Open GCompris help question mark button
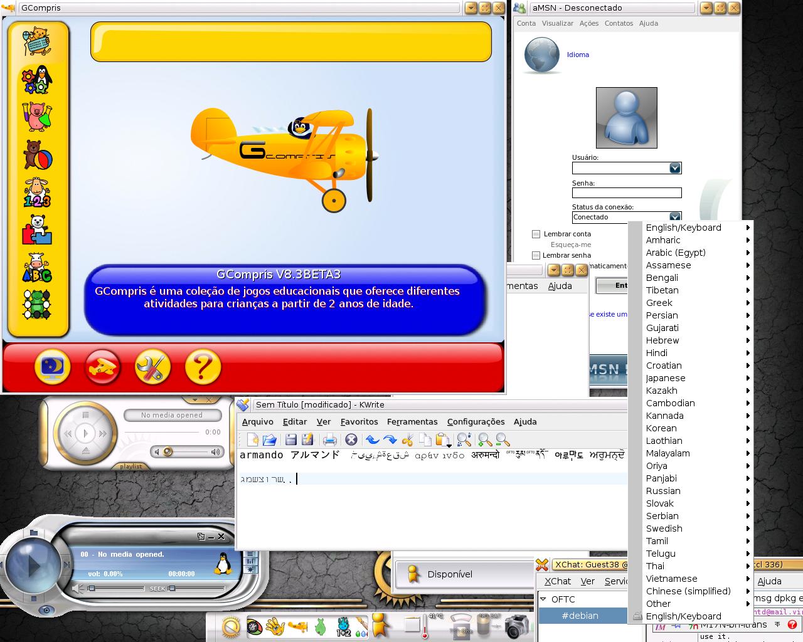 click(203, 367)
